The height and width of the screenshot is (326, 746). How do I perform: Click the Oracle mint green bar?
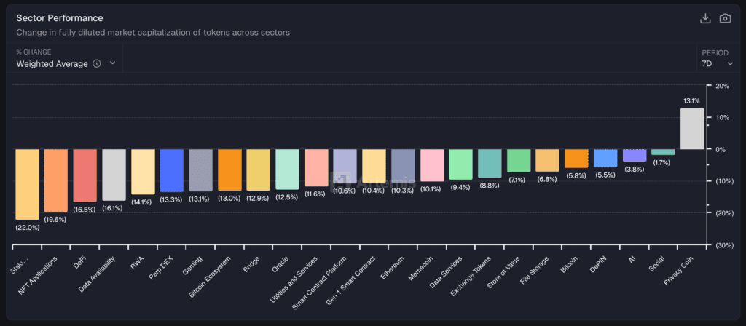coord(287,169)
